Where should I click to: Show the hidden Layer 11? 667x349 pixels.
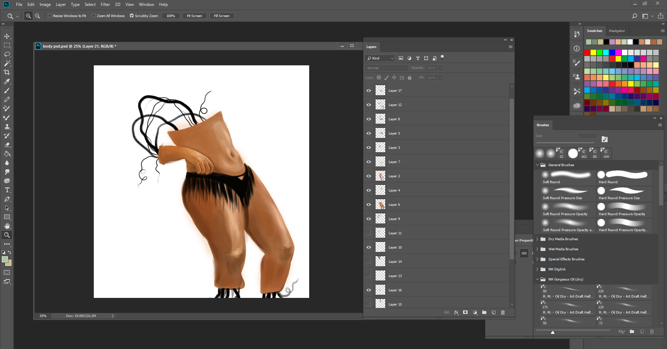[368, 233]
